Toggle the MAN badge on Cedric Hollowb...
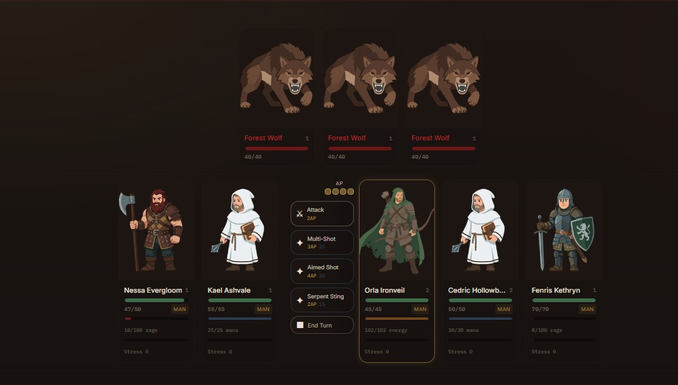Image resolution: width=678 pixels, height=385 pixels. (504, 309)
